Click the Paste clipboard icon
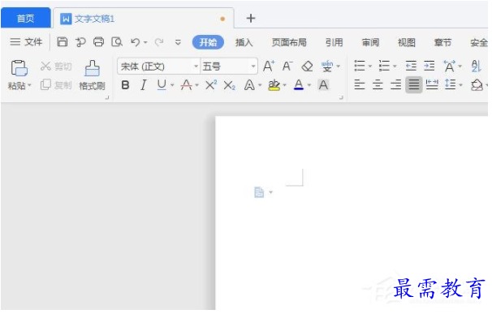492x314 pixels. click(19, 68)
